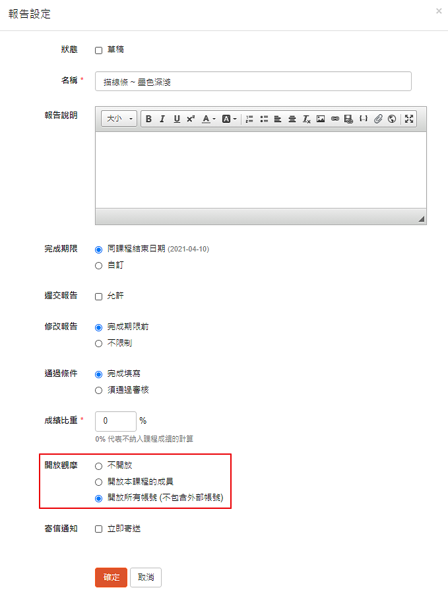Click the 確定 confirm button

click(x=111, y=578)
